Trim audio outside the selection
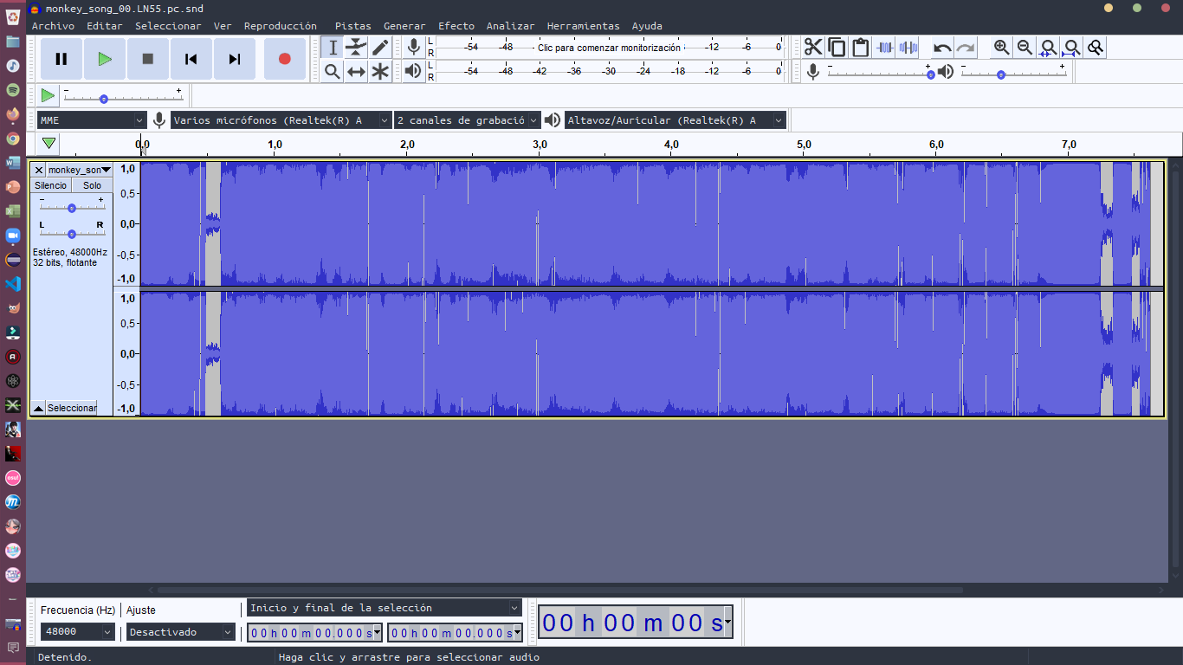Viewport: 1183px width, 665px height. click(884, 48)
